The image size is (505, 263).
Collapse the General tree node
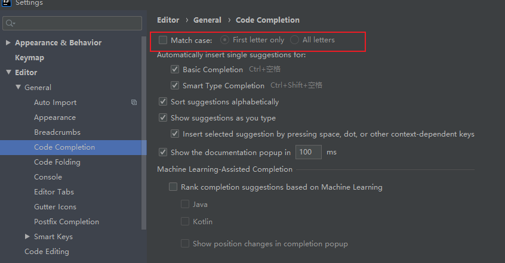[18, 88]
